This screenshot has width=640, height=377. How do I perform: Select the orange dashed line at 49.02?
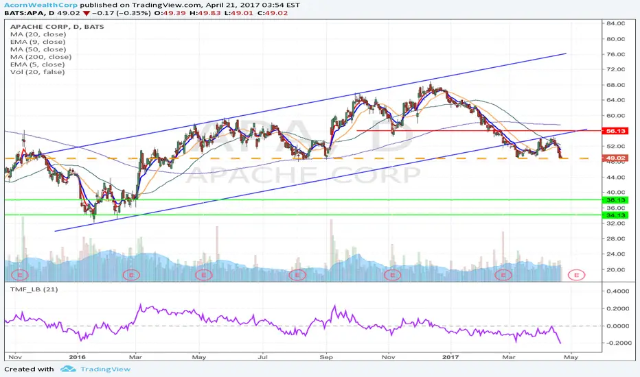tap(297, 158)
